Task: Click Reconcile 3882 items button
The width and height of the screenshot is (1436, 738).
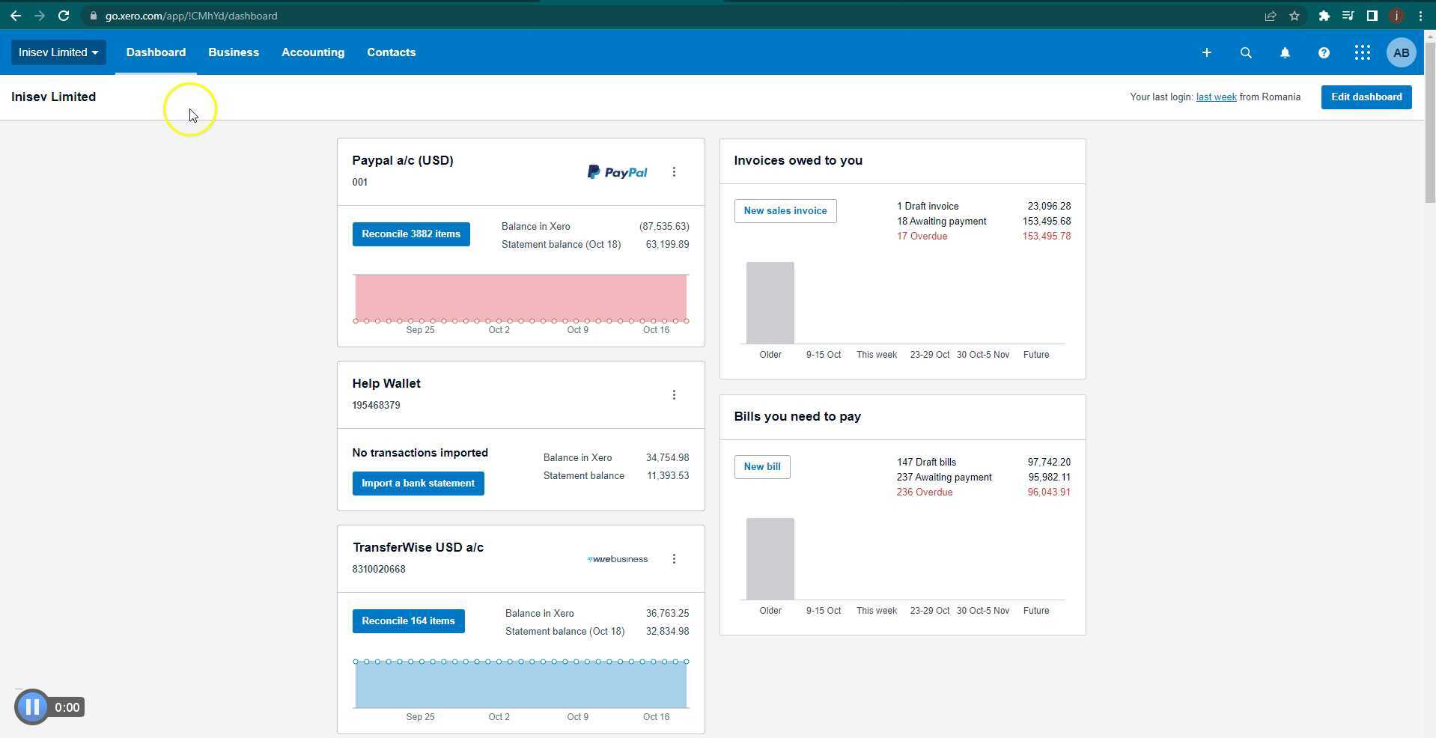Action: (x=411, y=234)
